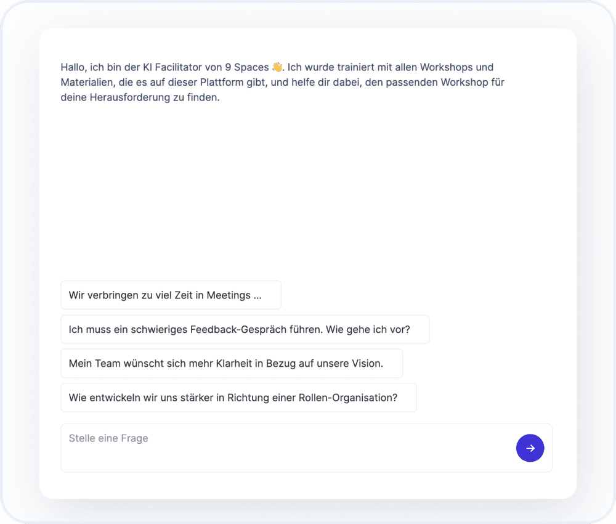Choose the difficult feedback conversation prompt
The height and width of the screenshot is (524, 616).
point(245,329)
